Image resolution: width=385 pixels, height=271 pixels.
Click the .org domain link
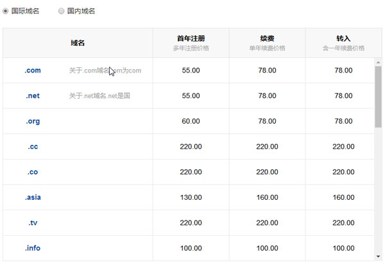coord(33,121)
